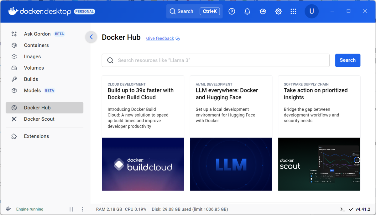The image size is (376, 215).
Task: Open "LLM everywhere: Docker and Hugging Face" title
Action: [x=227, y=94]
